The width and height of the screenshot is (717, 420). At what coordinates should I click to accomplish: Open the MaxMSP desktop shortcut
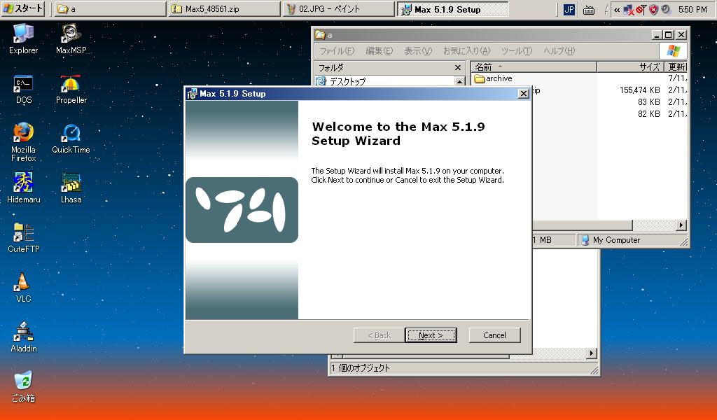click(x=71, y=38)
